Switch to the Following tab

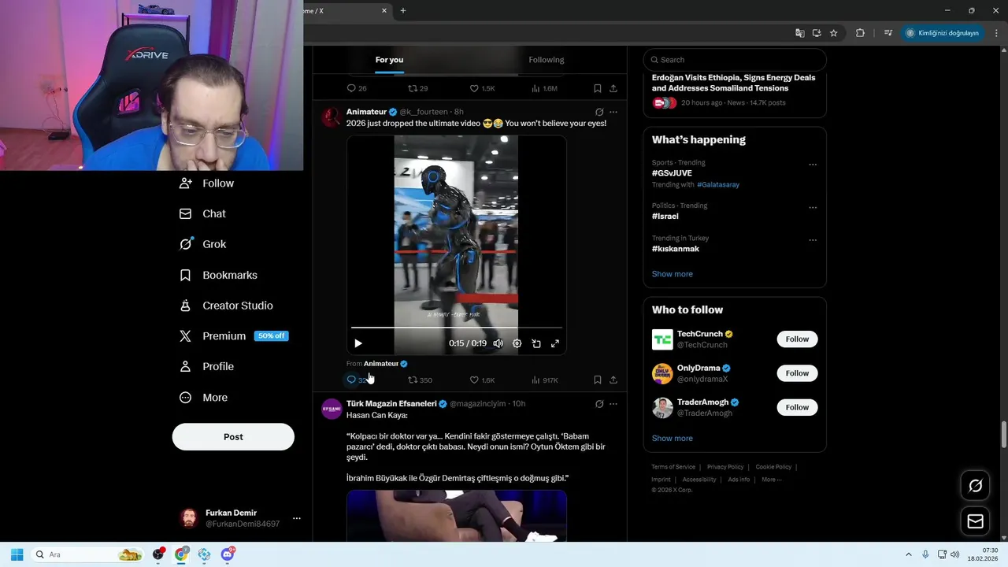coord(547,60)
